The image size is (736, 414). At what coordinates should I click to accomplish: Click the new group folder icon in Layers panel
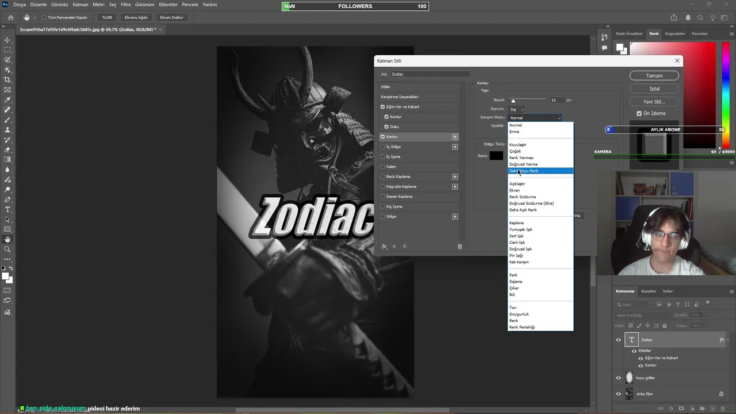pyautogui.click(x=702, y=409)
